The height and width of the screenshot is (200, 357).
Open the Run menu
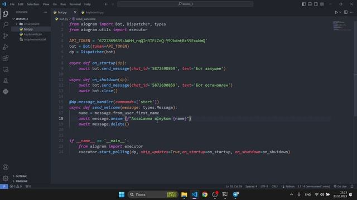63,4
